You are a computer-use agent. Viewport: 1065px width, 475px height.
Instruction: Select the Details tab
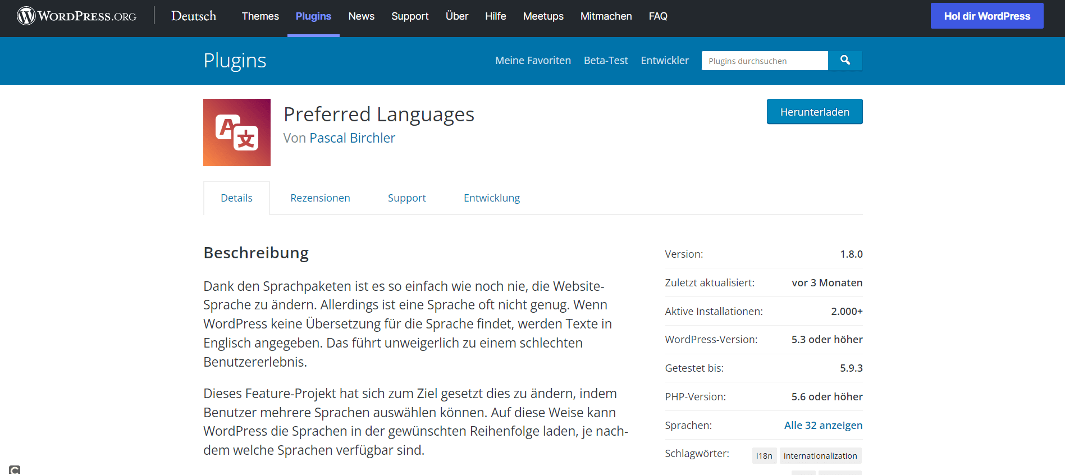[236, 198]
